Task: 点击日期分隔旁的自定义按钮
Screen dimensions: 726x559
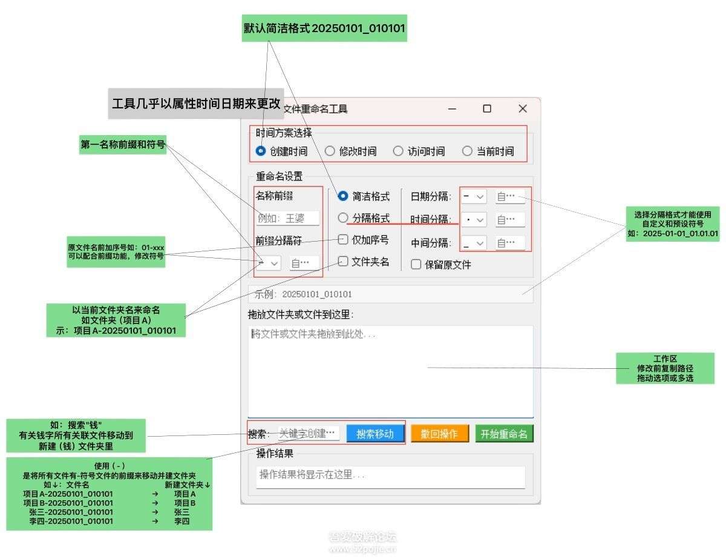Action: 510,196
